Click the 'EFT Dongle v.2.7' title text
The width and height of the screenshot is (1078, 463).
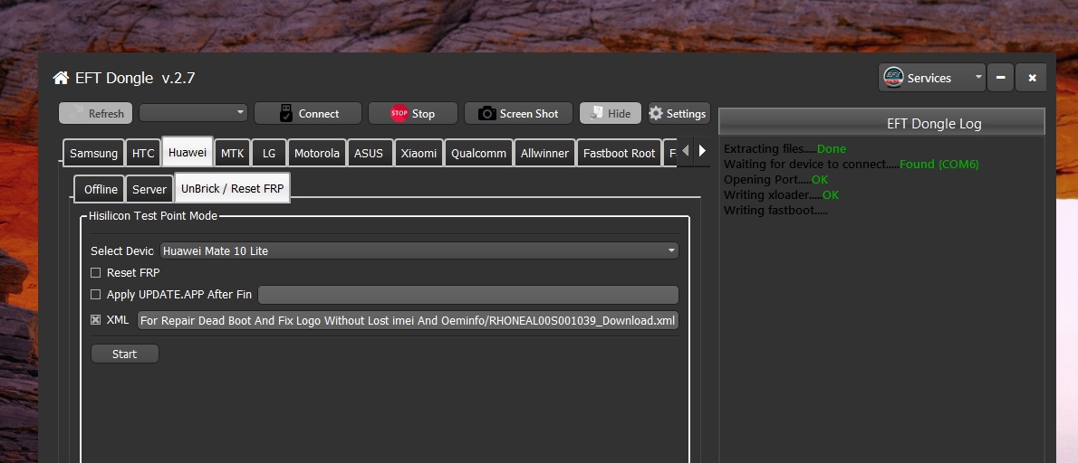tap(135, 78)
